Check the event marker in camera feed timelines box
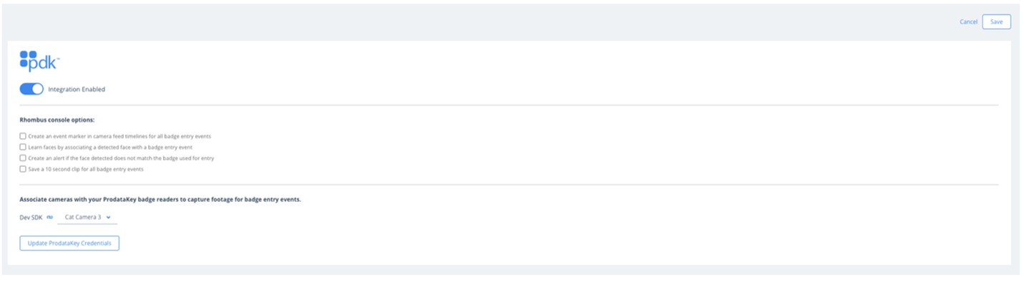The height and width of the screenshot is (282, 1023). tap(23, 136)
